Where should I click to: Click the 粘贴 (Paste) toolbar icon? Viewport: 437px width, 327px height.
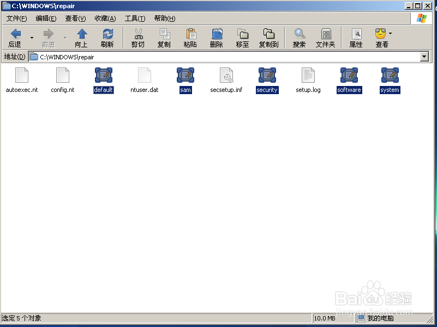[190, 36]
